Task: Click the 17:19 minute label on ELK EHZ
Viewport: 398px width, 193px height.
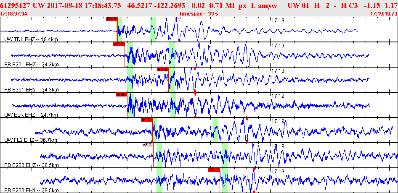Action: point(278,96)
